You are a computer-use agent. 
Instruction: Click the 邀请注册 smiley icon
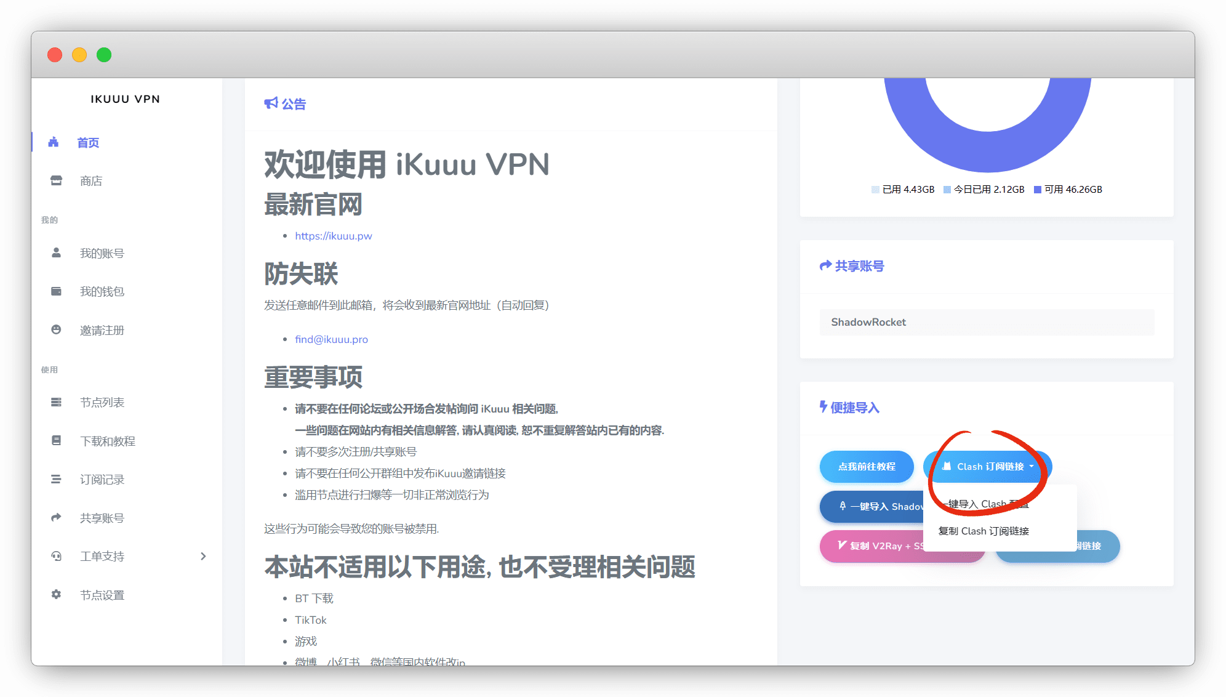click(56, 329)
